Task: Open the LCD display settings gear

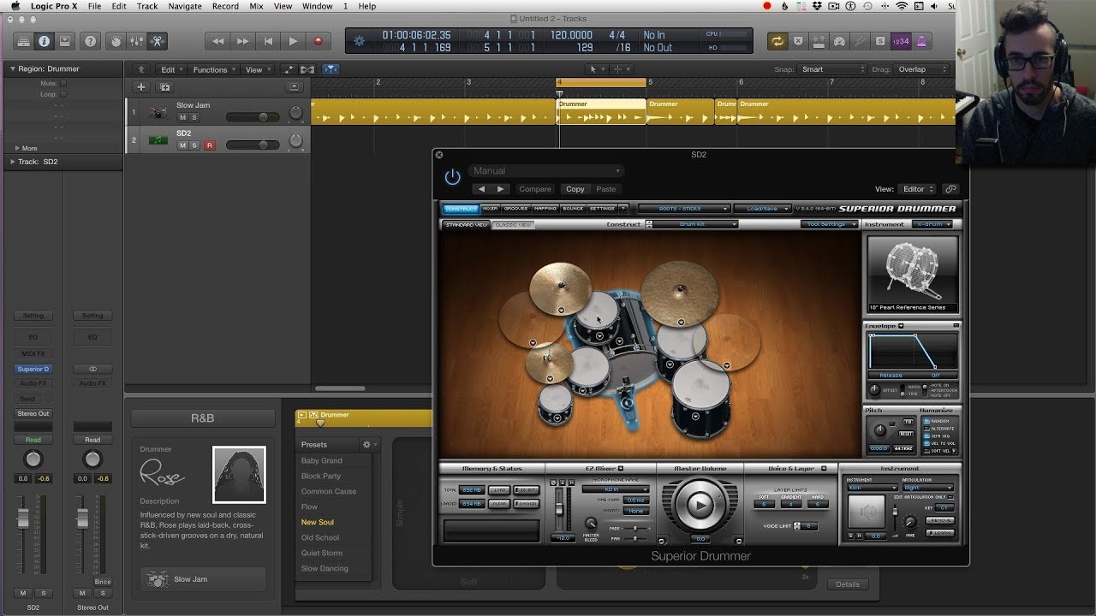Action: [360, 41]
